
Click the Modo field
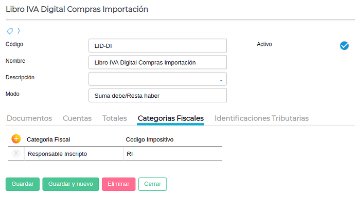[157, 96]
